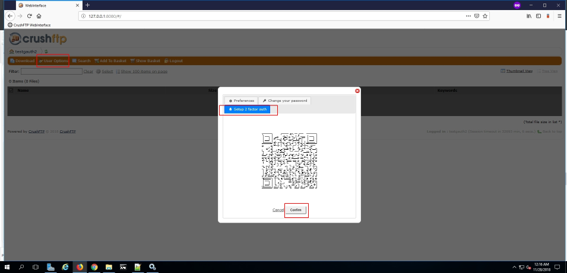The image size is (567, 273).
Task: Open Task View on the taskbar
Action: [36, 267]
